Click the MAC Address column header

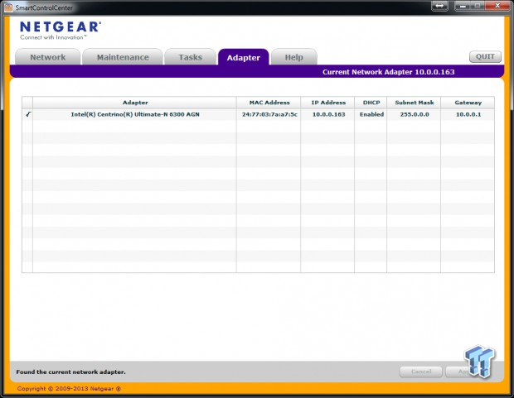click(x=269, y=103)
